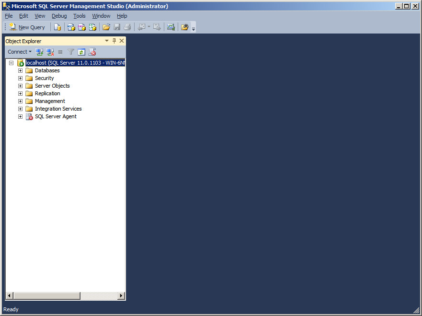
Task: Expand the SQL Server Agent node
Action: (x=20, y=116)
